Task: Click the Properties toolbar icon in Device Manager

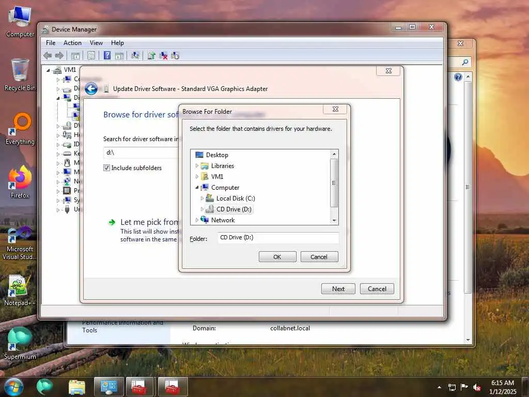Action: [x=91, y=56]
